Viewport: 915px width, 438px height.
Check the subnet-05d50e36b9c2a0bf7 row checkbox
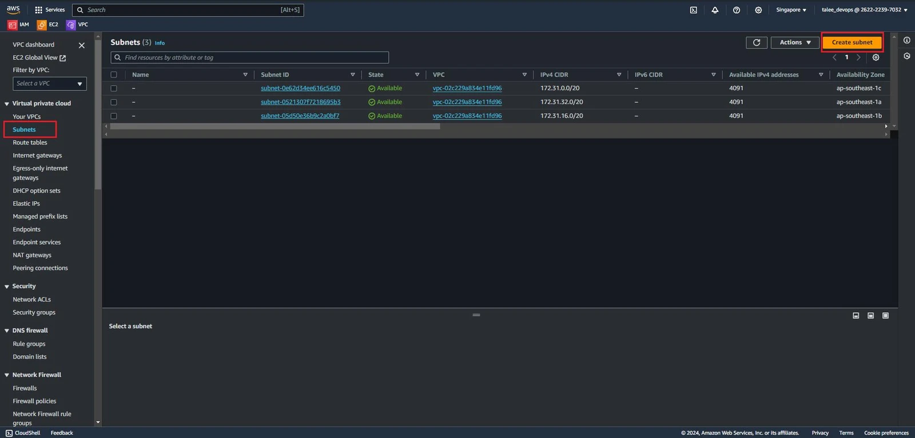(114, 116)
